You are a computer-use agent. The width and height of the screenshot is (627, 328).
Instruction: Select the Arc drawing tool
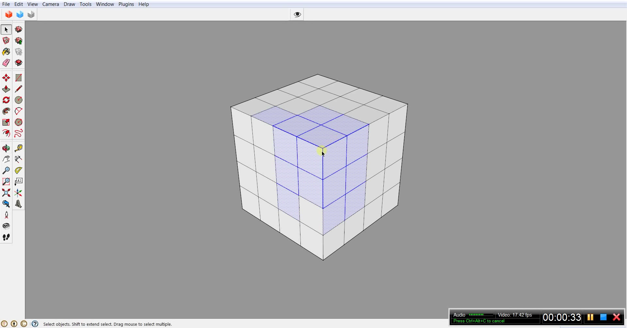point(19,111)
